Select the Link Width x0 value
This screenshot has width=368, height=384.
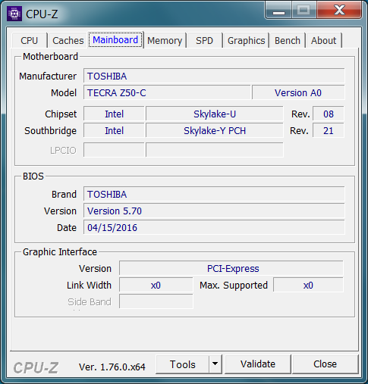pyautogui.click(x=156, y=285)
